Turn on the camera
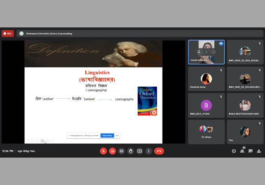This screenshot has width=265, height=185. click(x=112, y=151)
